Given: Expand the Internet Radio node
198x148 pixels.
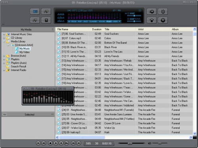Looking at the screenshot, I should tap(4, 70).
